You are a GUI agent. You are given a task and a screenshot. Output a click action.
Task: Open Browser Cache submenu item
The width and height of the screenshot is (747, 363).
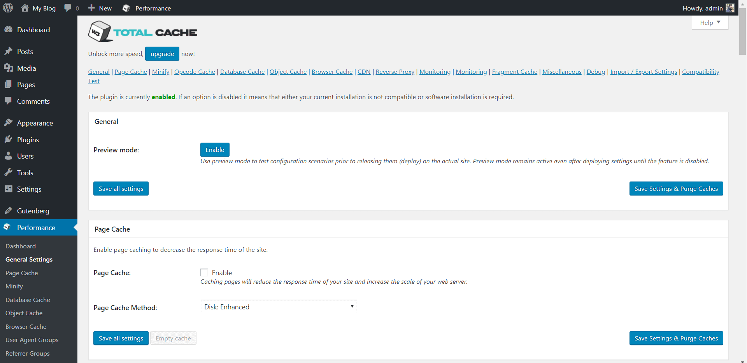[x=26, y=326]
